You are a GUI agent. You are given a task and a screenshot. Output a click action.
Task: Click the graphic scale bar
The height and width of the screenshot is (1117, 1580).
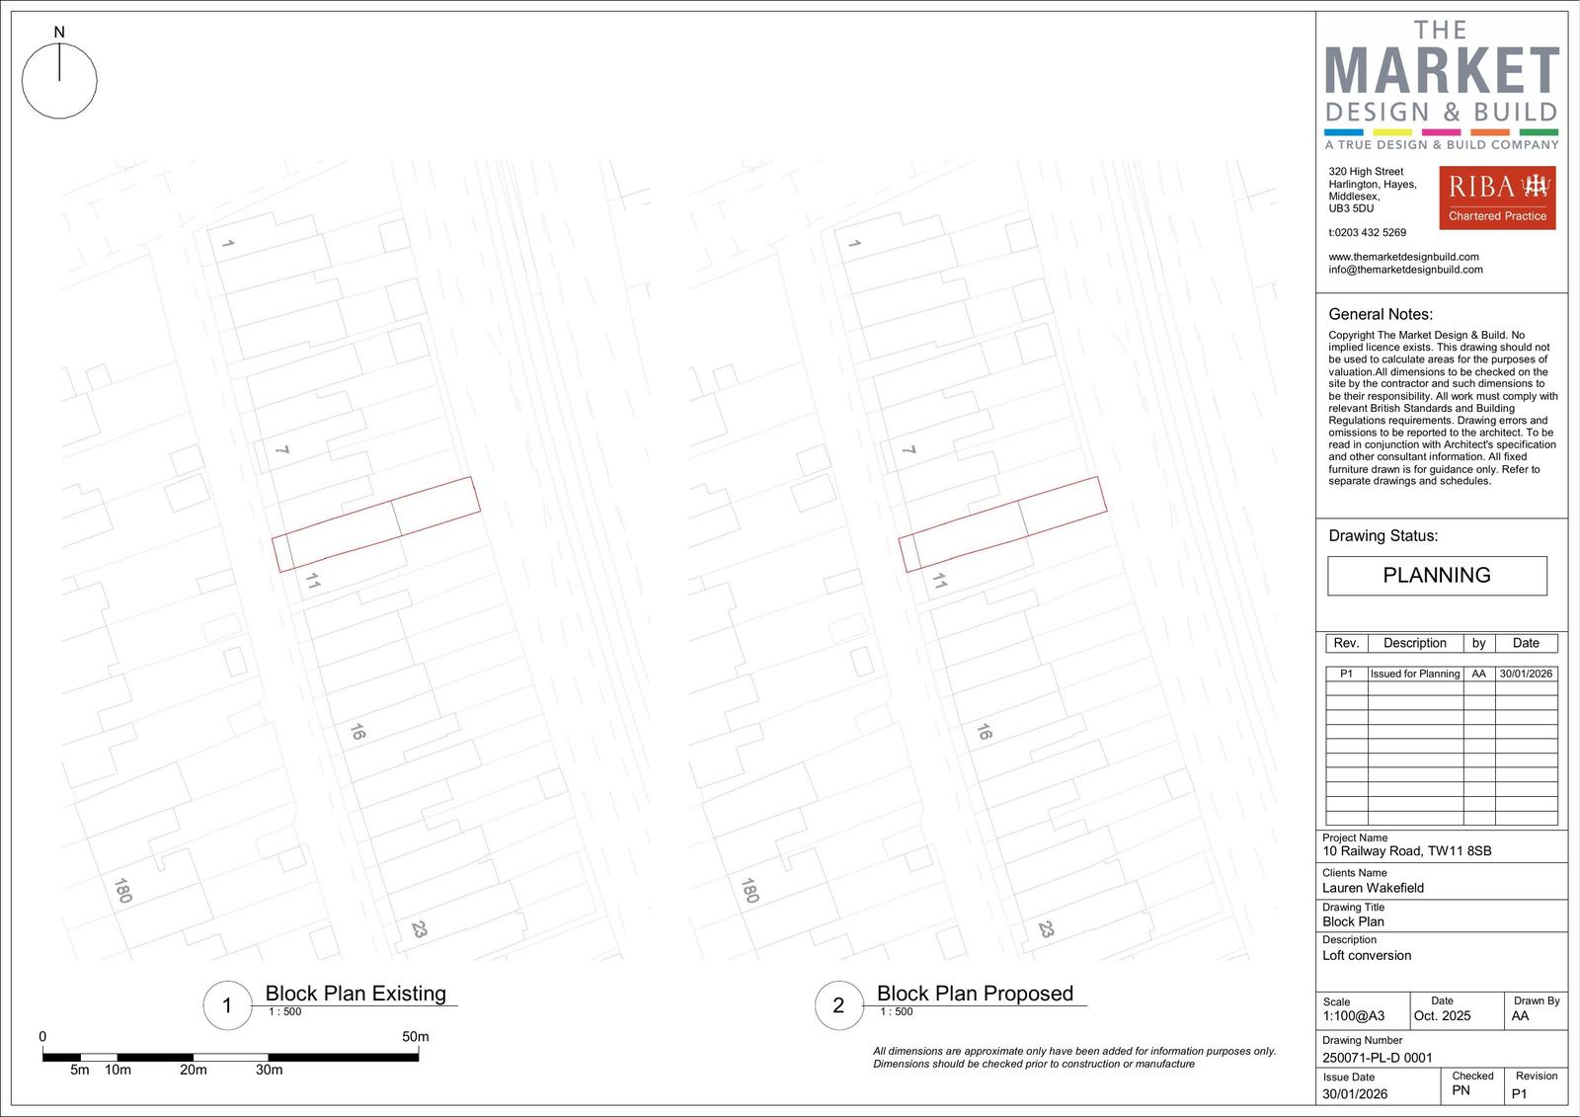[230, 1058]
